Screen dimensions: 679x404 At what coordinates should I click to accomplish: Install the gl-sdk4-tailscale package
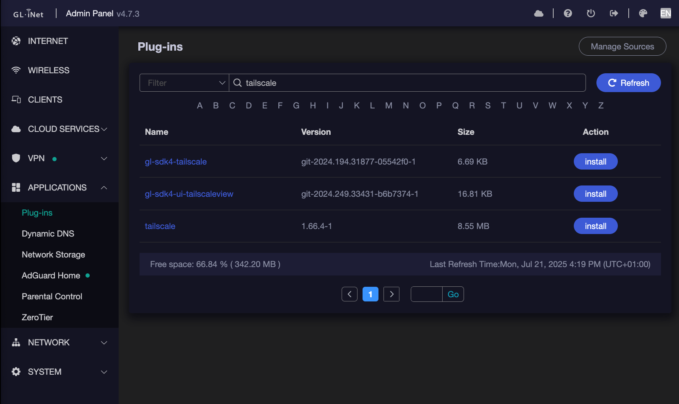pyautogui.click(x=596, y=162)
